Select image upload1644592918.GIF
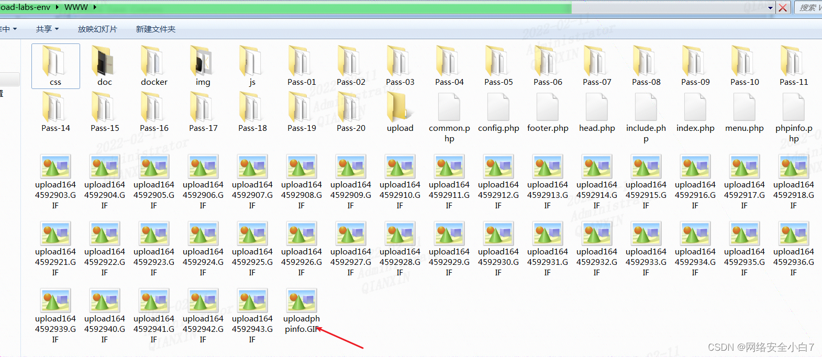 (x=794, y=182)
